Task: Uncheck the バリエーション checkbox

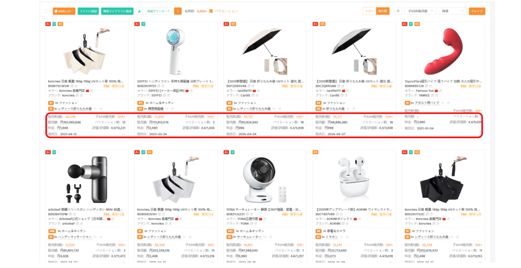Action: tap(211, 11)
